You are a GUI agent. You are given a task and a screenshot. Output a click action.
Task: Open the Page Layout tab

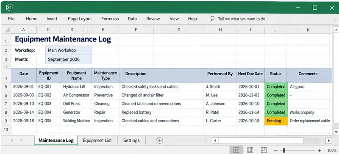(80, 19)
